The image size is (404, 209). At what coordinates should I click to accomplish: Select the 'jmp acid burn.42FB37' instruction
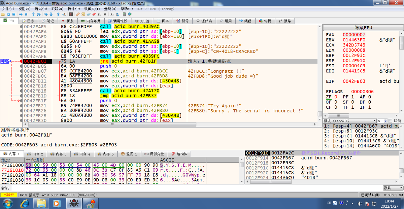(128, 96)
